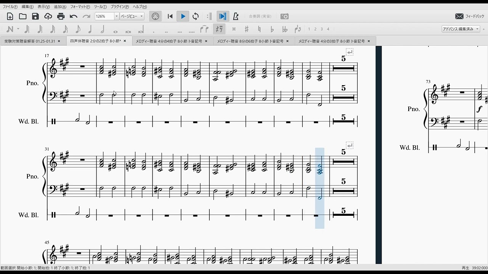Close the 四声体聴音 2分の2拍子 tab

125,41
